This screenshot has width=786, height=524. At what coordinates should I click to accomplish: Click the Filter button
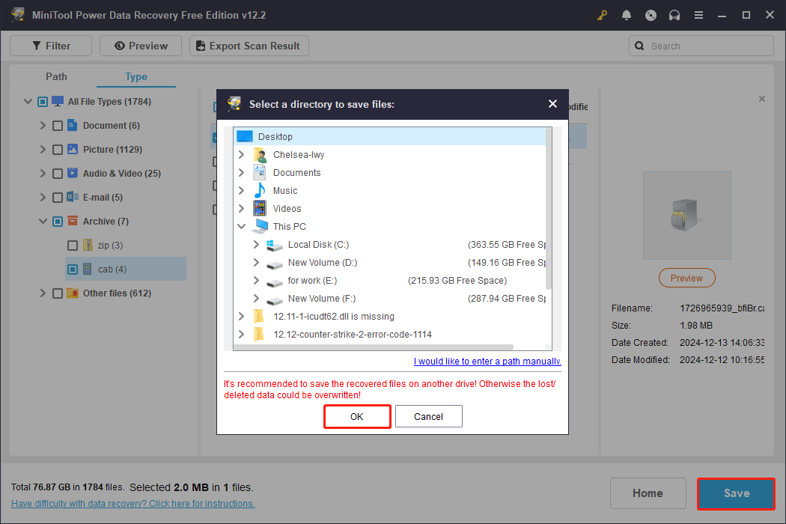click(51, 46)
